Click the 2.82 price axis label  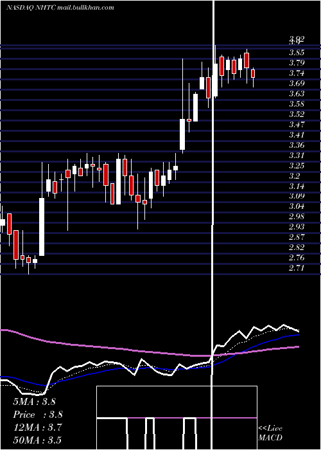pos(297,248)
